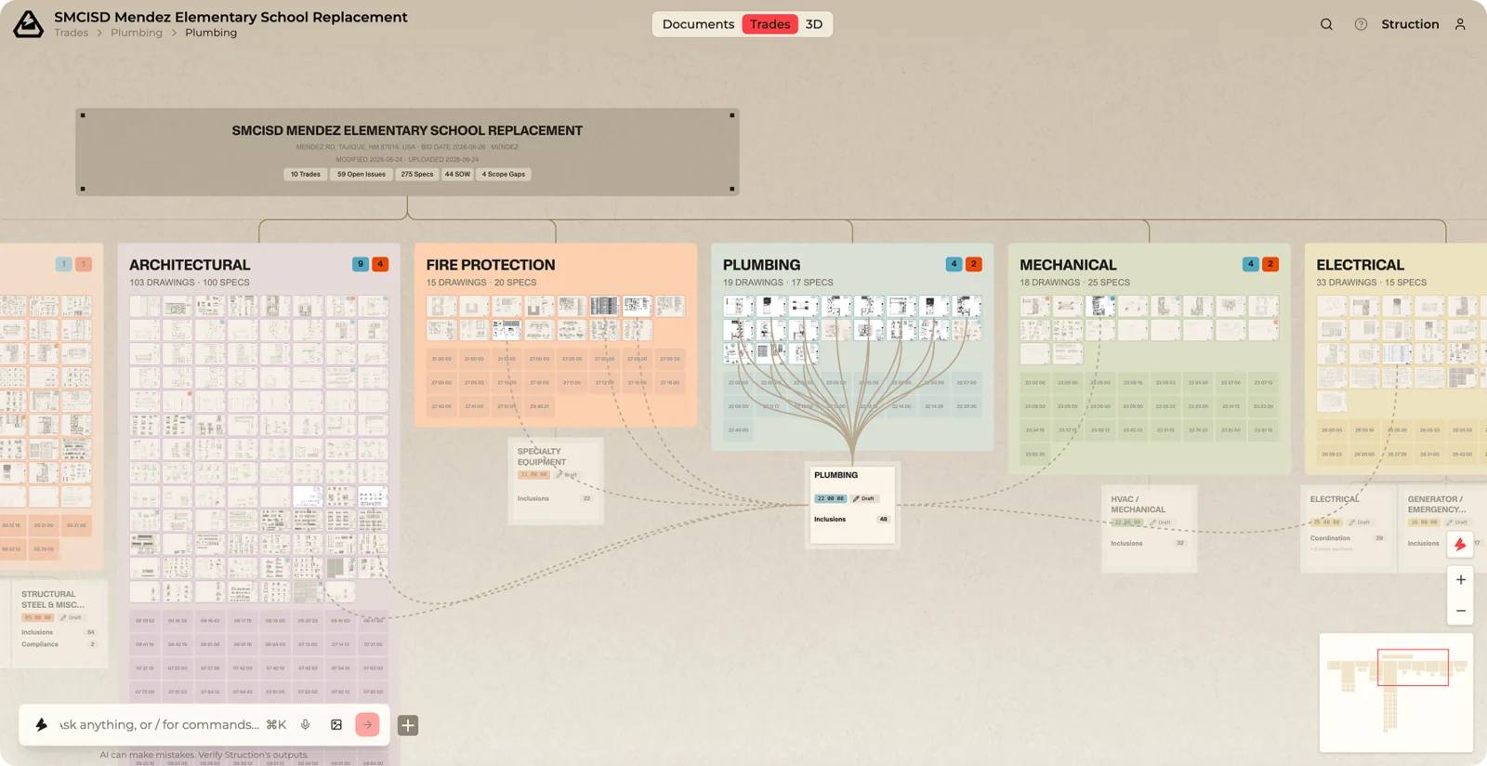Click blue badge 4 on Plumbing
Viewport: 1487px width, 766px height.
(x=954, y=264)
